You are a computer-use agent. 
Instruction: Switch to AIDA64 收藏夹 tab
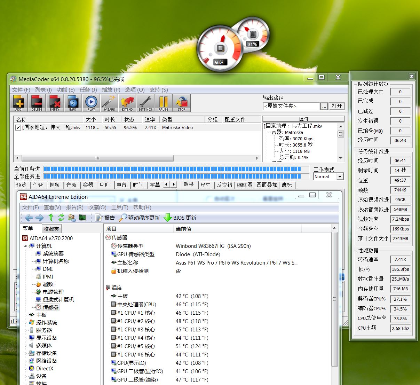[51, 229]
